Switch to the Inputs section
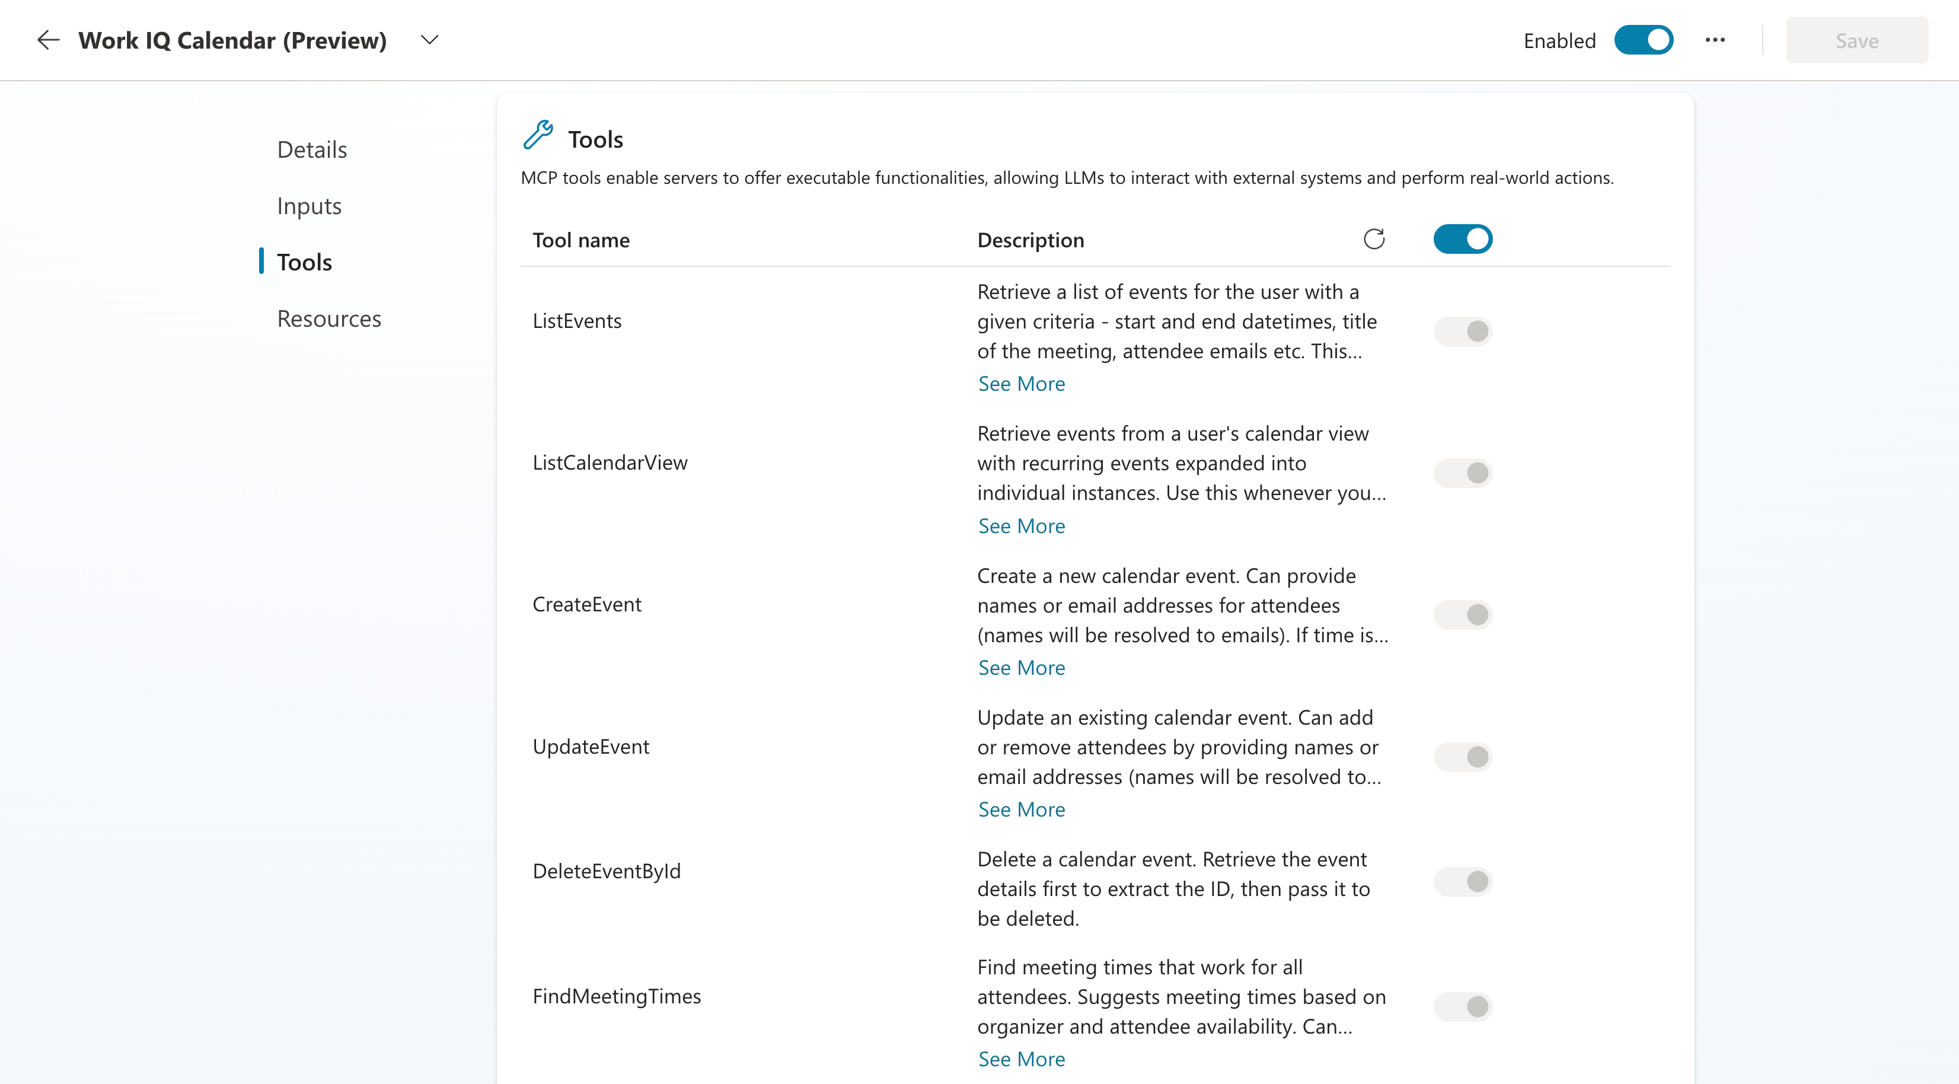The image size is (1959, 1084). click(309, 205)
